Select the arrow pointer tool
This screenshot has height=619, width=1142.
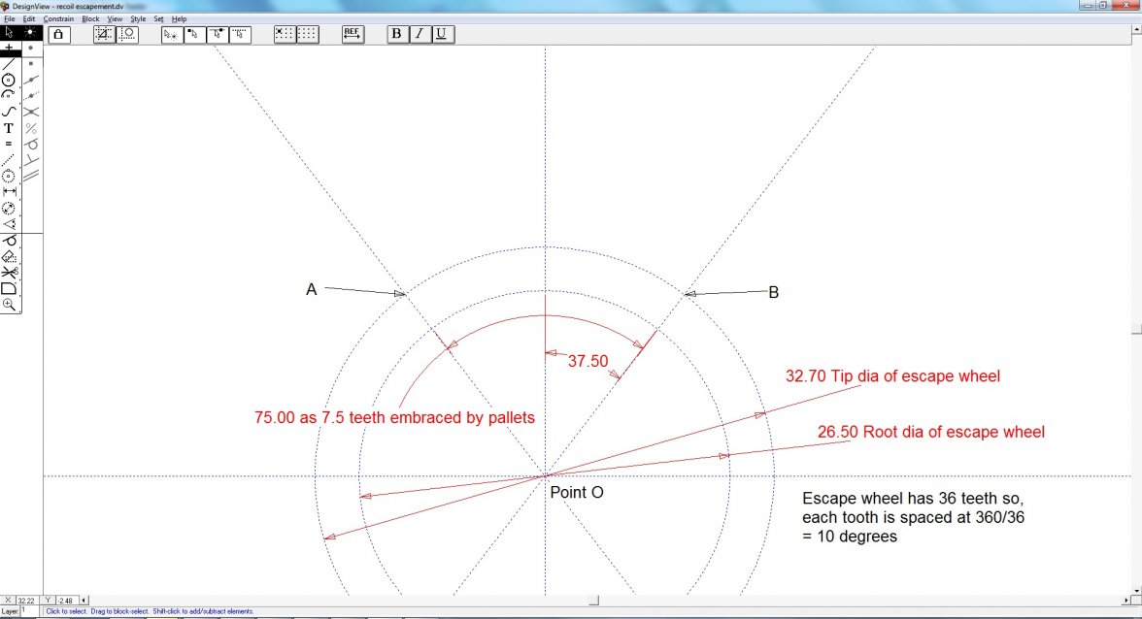(x=9, y=32)
